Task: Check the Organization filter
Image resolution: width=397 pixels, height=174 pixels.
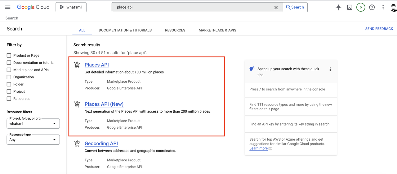Action: tap(9, 77)
